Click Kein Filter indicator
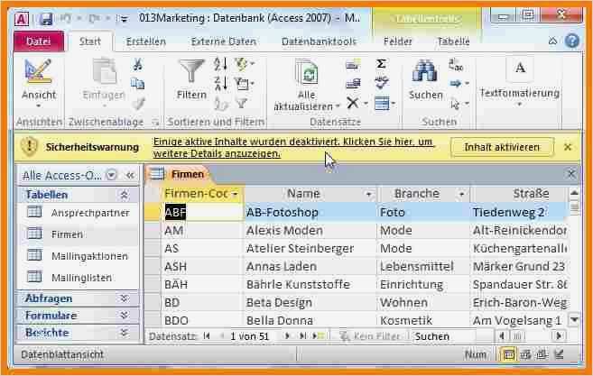 point(369,336)
